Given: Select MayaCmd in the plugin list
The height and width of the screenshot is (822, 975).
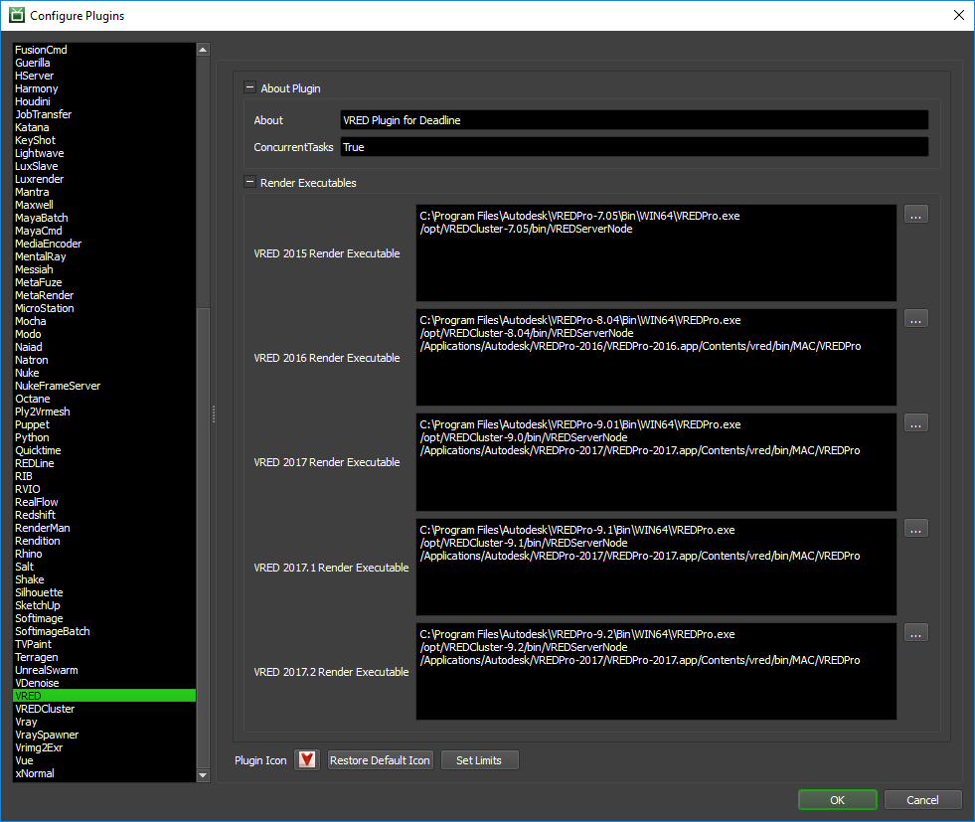Looking at the screenshot, I should tap(104, 231).
